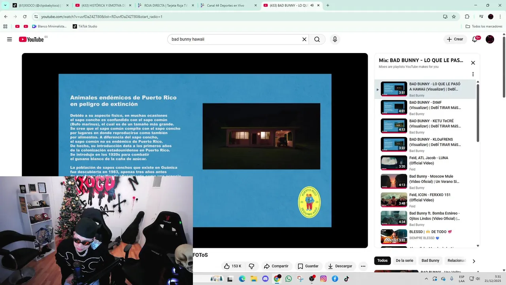Open the TikTok Studio bookmark

(85, 26)
